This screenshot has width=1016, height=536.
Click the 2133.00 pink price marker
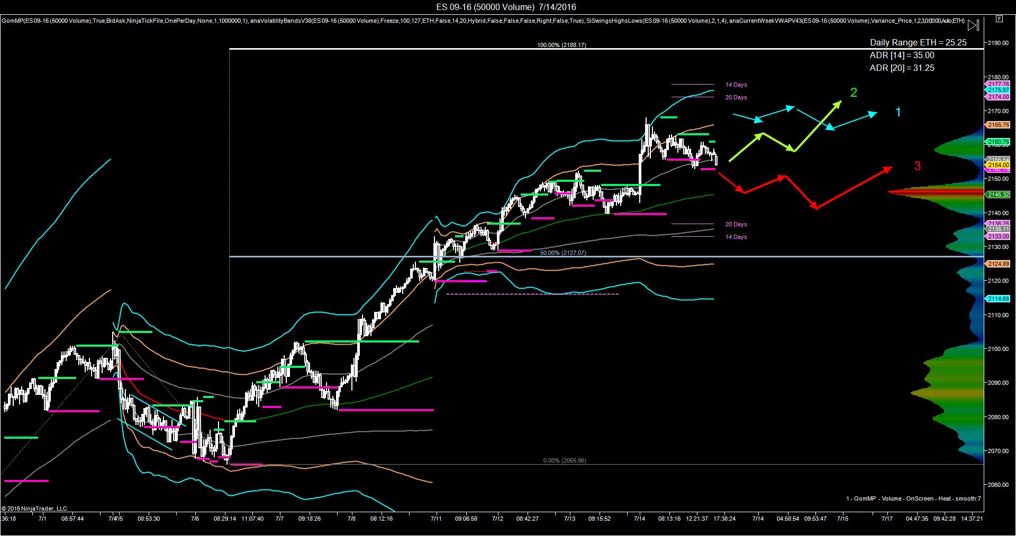[x=998, y=236]
